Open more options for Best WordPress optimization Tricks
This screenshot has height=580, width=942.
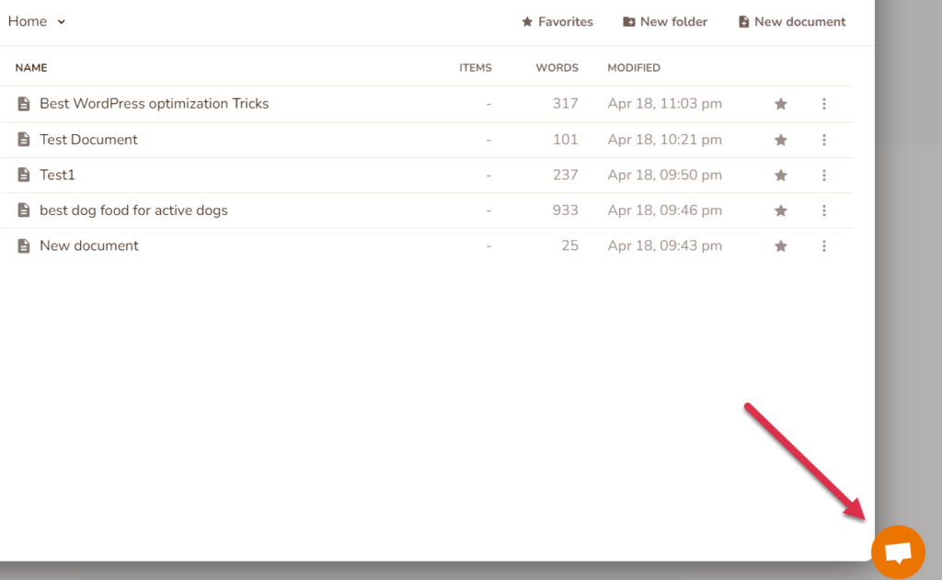tap(824, 104)
